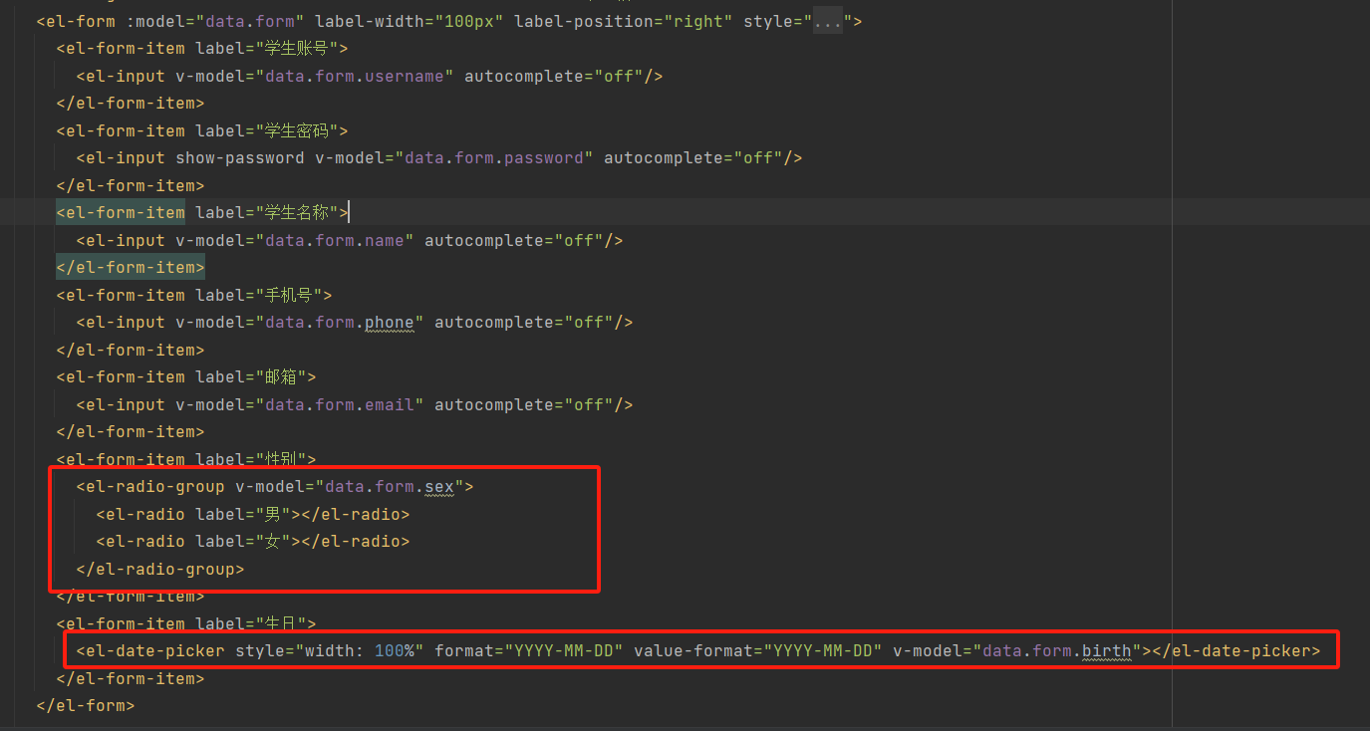Click autocomplete="off" on the password line

coord(693,157)
